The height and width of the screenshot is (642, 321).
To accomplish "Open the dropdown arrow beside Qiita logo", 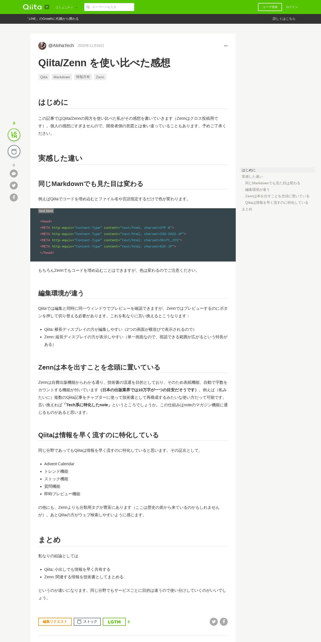I will tap(47, 7).
